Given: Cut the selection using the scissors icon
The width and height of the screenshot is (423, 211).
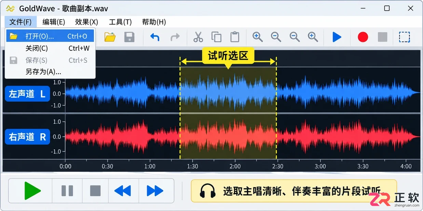Looking at the screenshot, I should [x=198, y=37].
